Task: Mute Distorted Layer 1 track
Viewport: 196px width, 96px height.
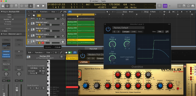Action: tap(37, 25)
